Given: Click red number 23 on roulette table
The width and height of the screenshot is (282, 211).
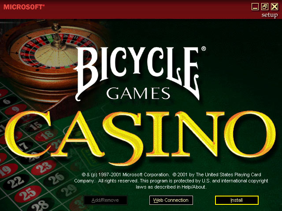Looking at the screenshot, I should 44,167.
